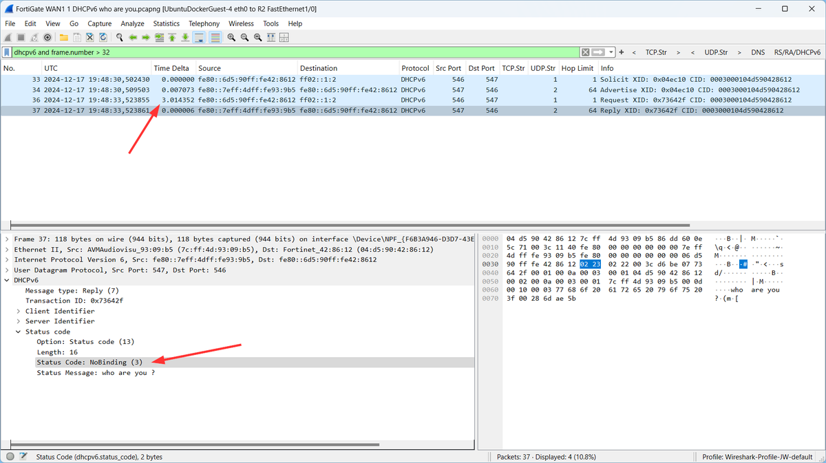
Task: Click the display filter bookmark icon
Action: coord(7,52)
